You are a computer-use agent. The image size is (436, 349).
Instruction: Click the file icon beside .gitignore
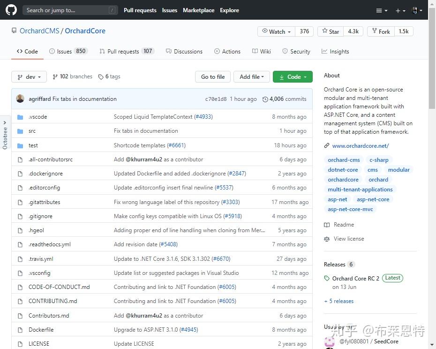coord(20,216)
